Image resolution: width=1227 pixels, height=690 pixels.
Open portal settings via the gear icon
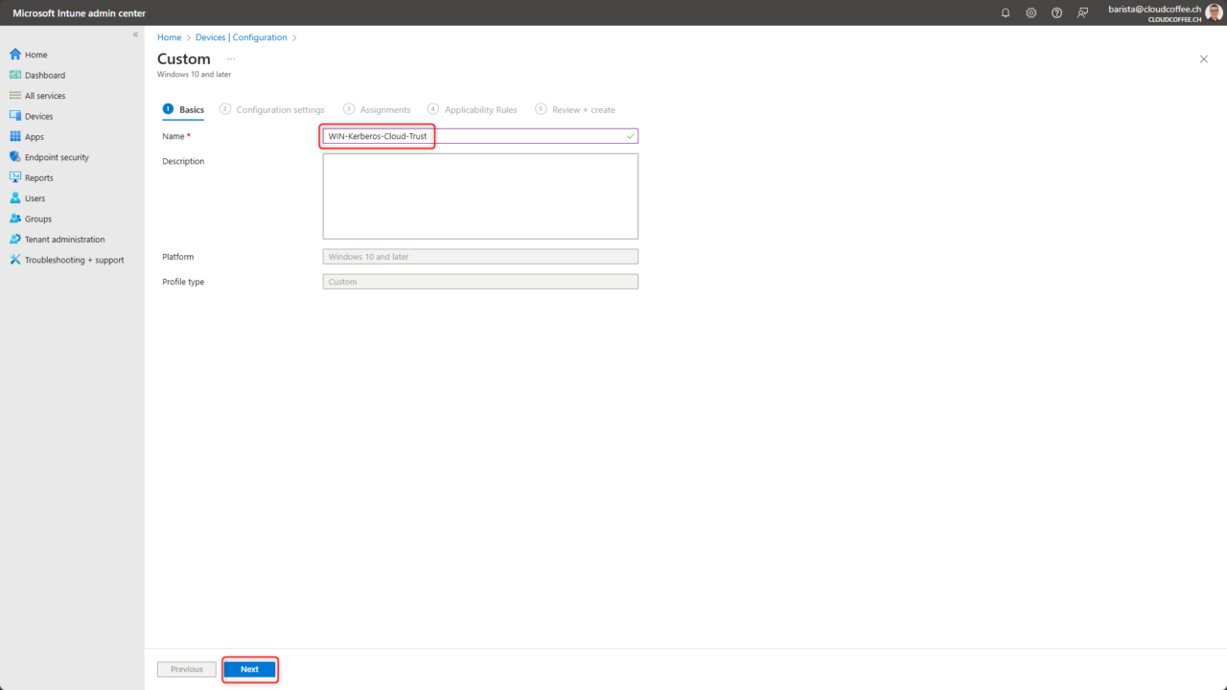click(1030, 12)
